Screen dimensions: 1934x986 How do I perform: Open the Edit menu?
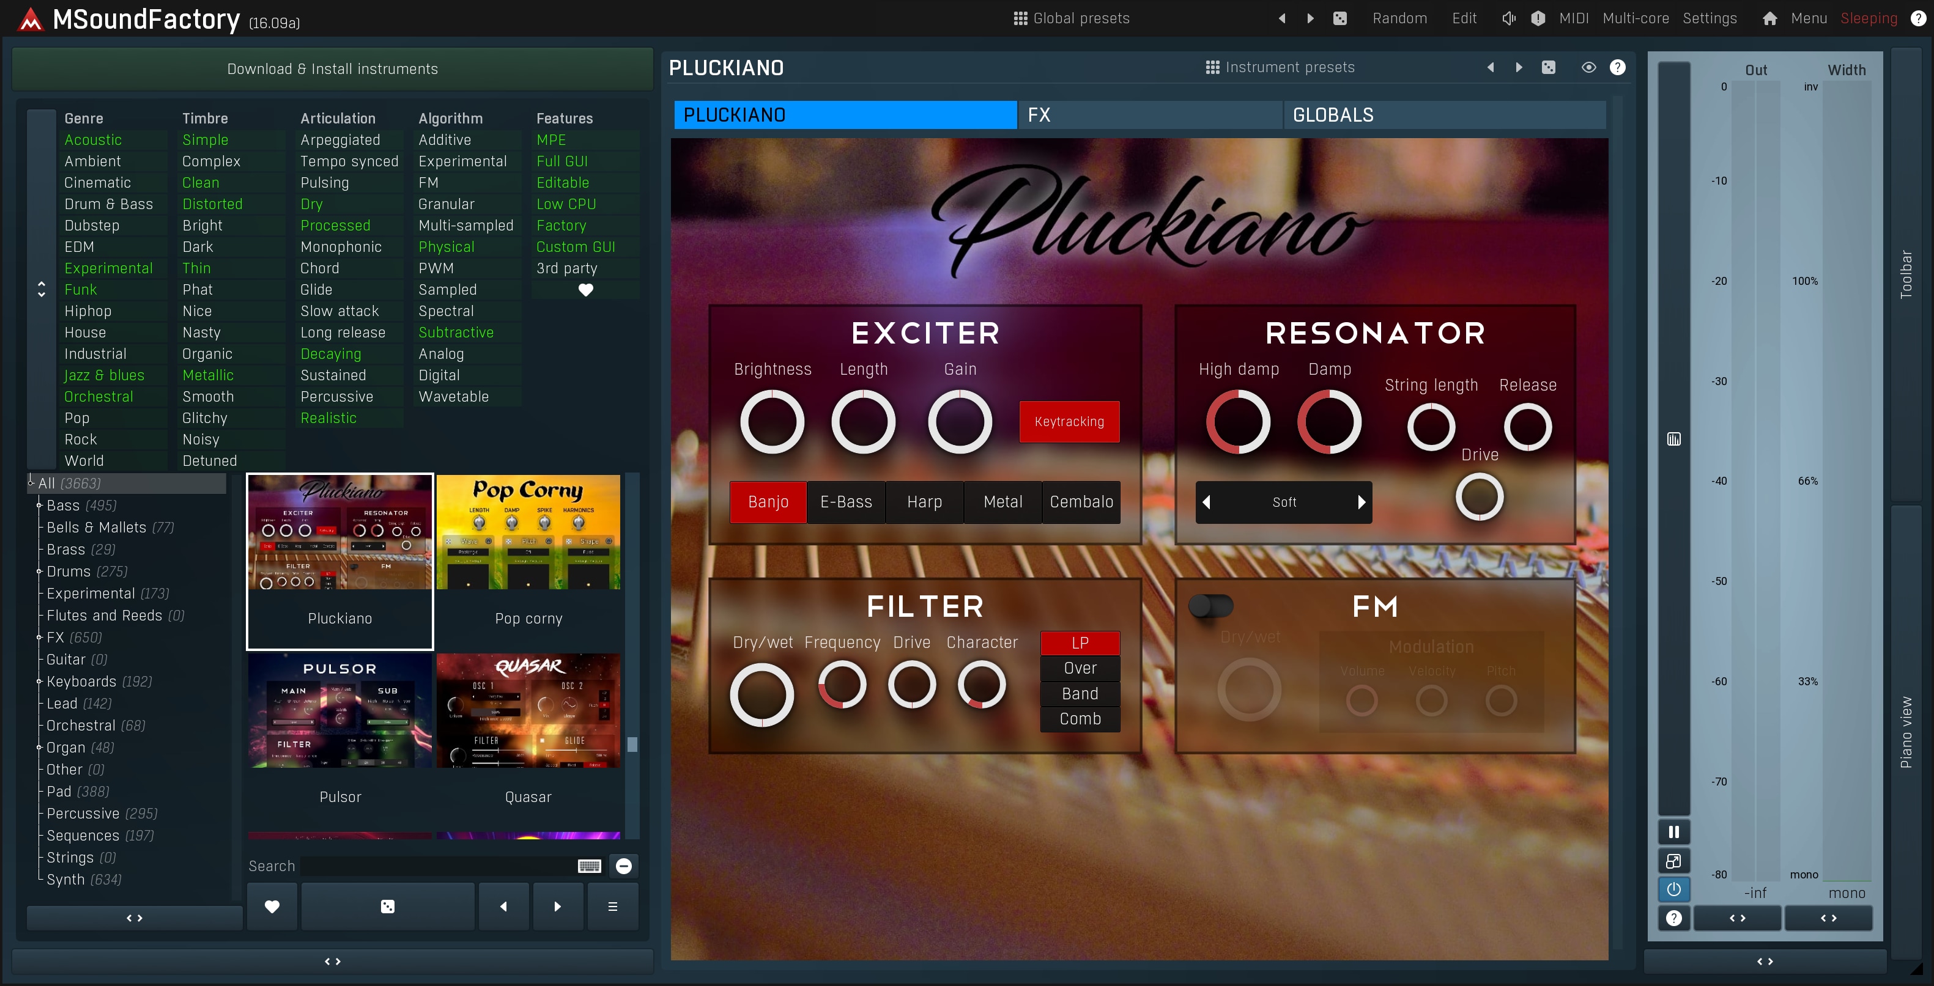click(1464, 18)
